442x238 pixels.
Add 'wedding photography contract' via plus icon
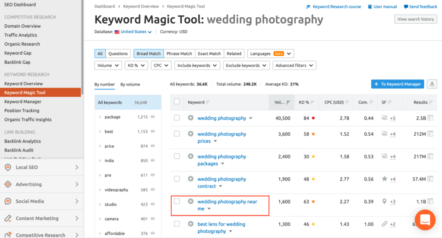click(x=191, y=179)
